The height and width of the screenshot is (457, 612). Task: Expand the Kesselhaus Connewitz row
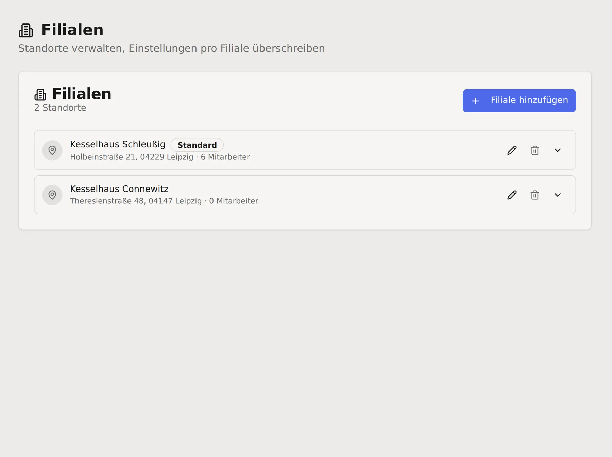558,195
